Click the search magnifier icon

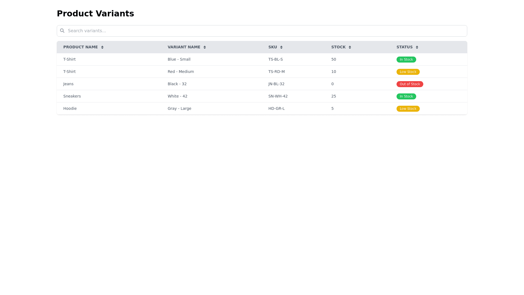pos(62,31)
